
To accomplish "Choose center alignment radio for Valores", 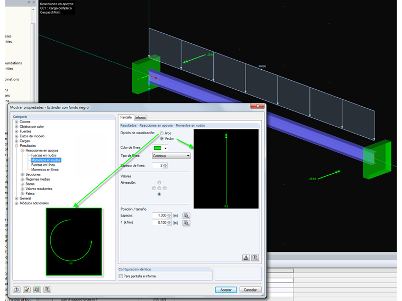I will click(x=159, y=188).
